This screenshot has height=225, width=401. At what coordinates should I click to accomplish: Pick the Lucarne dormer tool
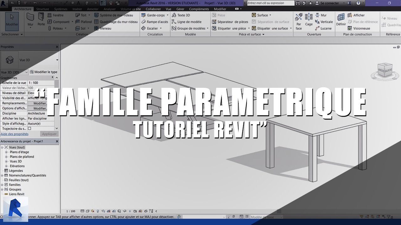point(323,28)
